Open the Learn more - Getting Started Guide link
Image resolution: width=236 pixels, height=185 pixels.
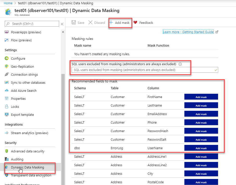[188, 32]
